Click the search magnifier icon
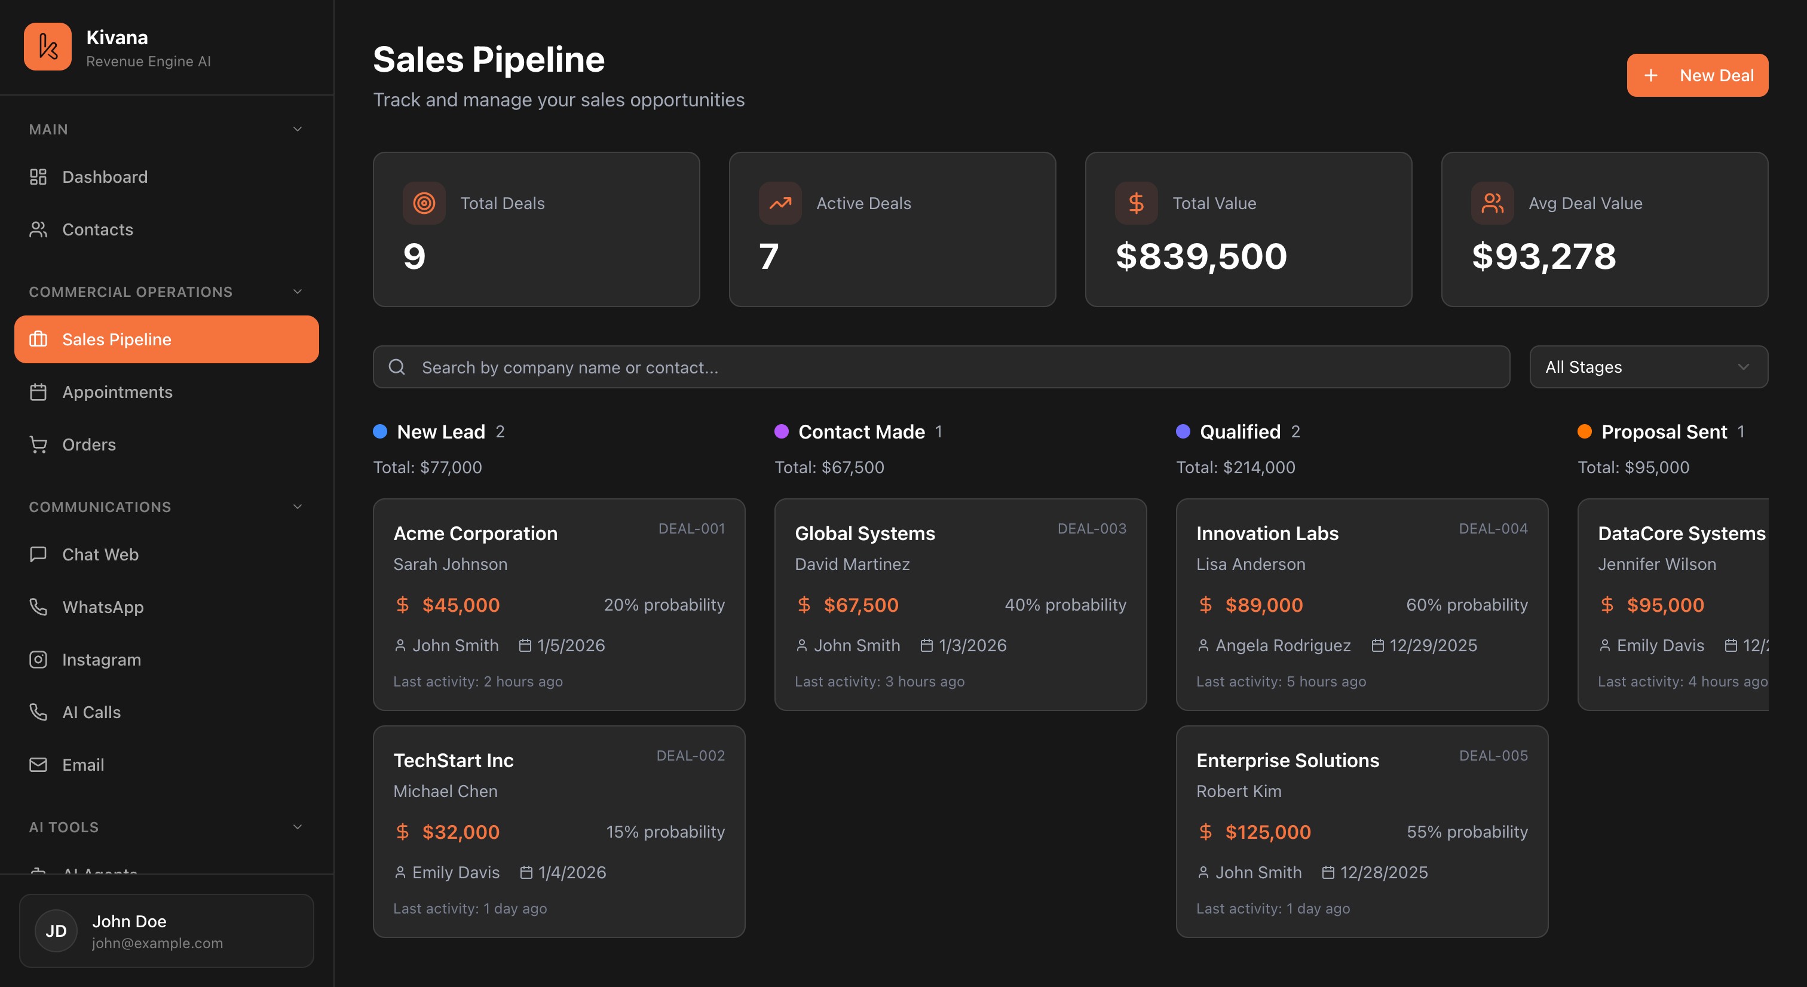 click(x=397, y=367)
